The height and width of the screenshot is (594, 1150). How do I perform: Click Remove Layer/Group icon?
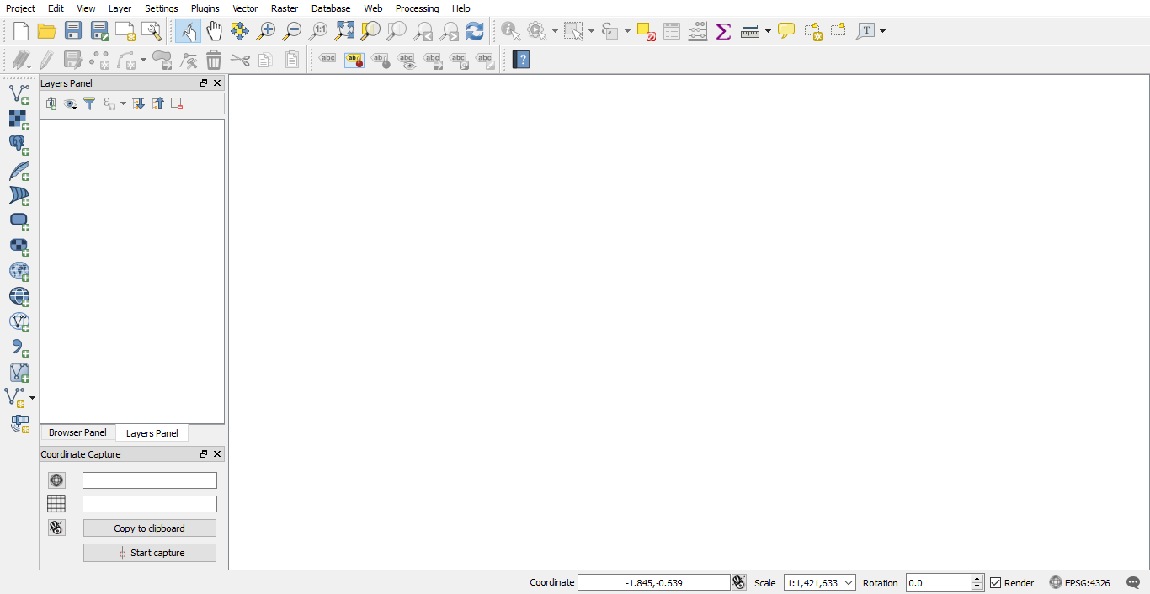click(177, 103)
